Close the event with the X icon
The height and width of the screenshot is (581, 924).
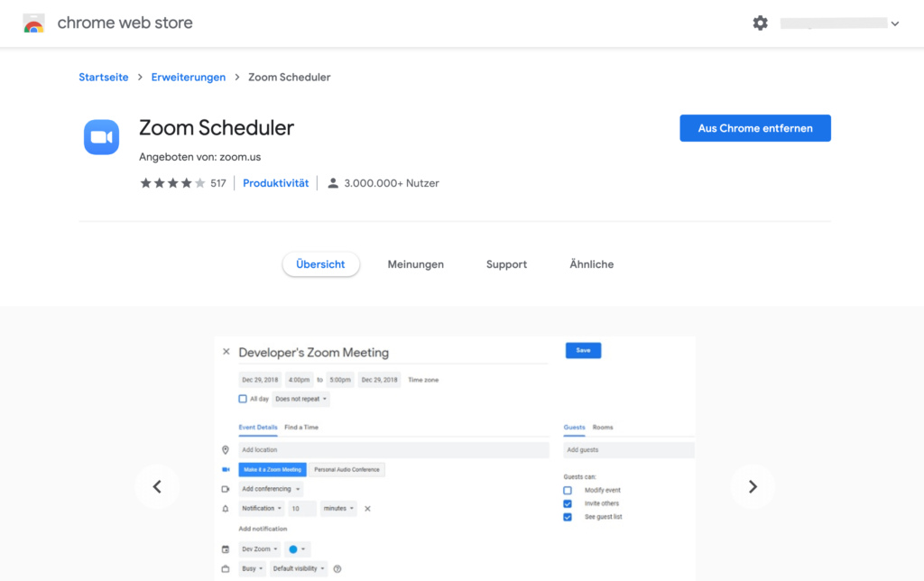pos(226,352)
